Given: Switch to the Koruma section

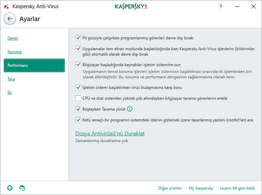Looking at the screenshot, I should pos(15,52).
